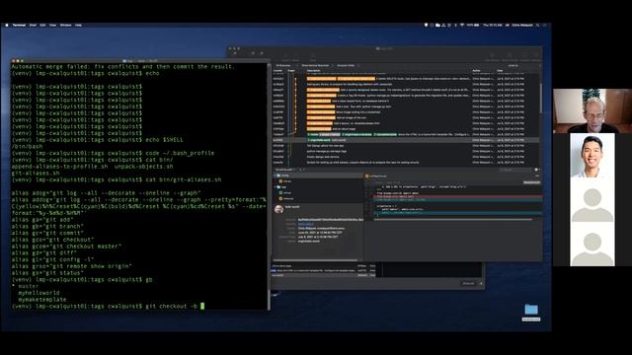Open the Window menu in menu bar

65,25
